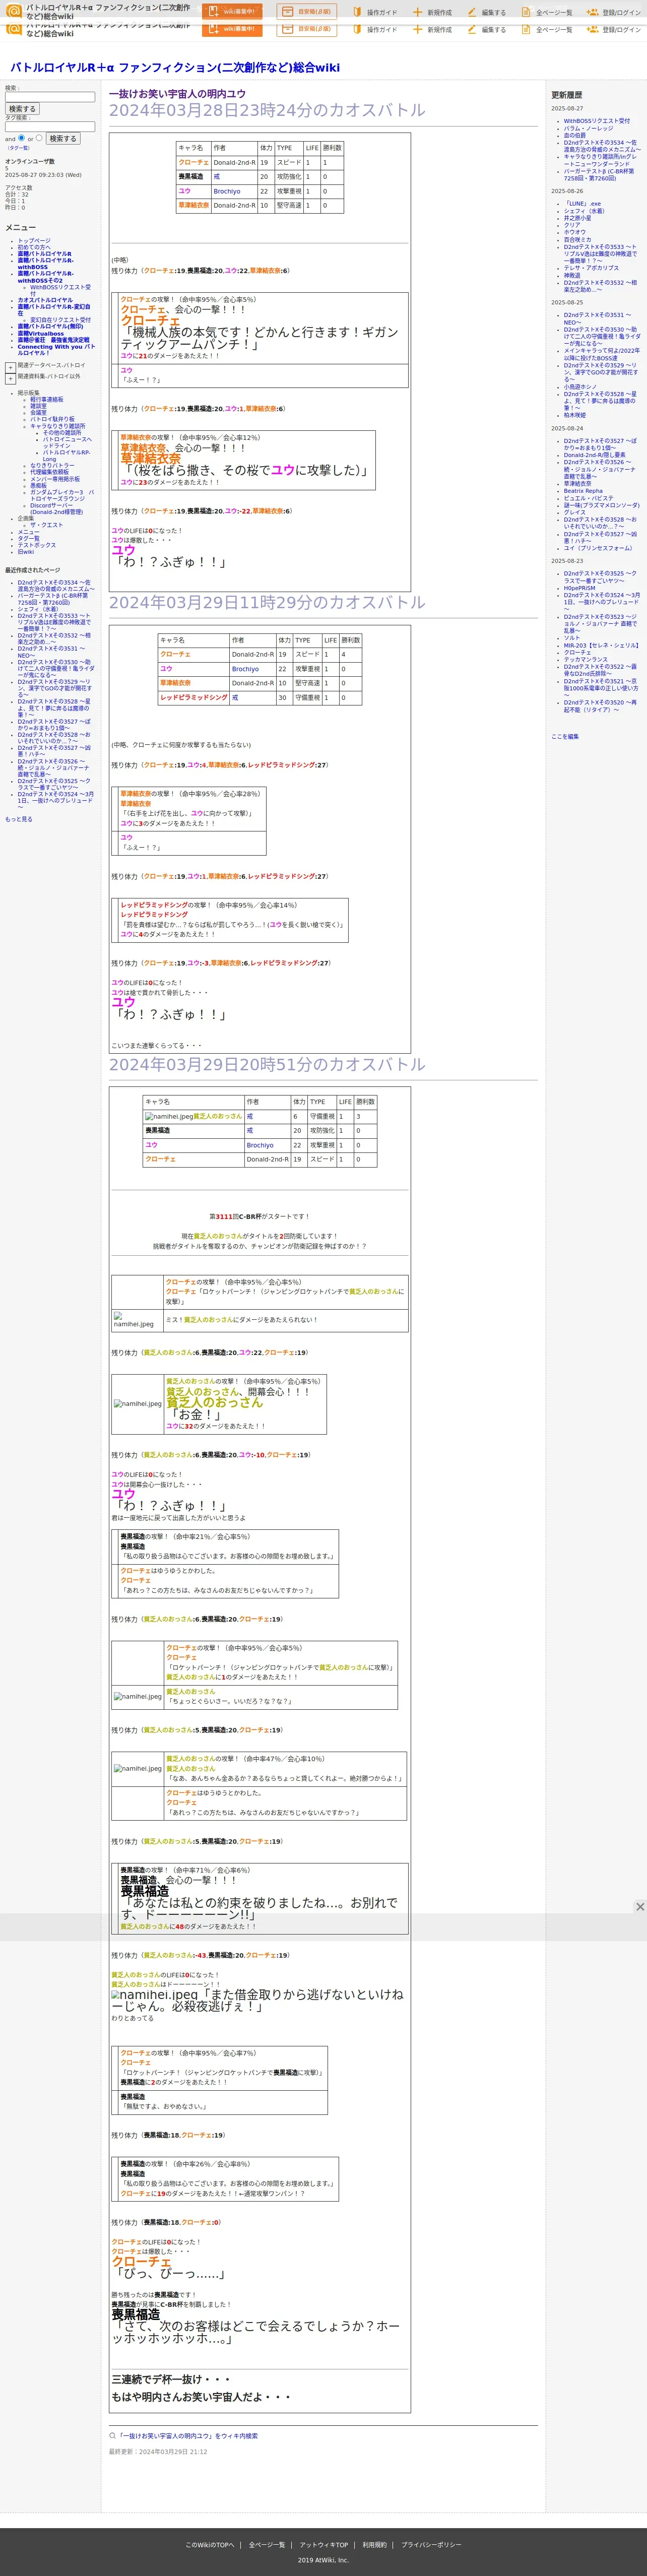Viewport: 647px width, 2576px height.
Task: Click the タグ検索 input field
Action: point(50,127)
